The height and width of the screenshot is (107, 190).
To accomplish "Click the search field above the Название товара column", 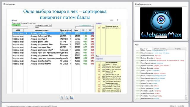I will pos(43,28).
